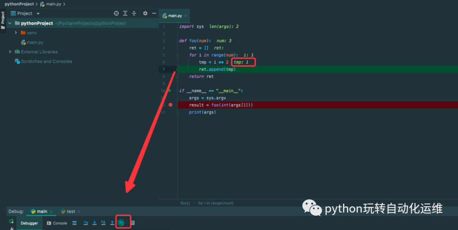Click the Expand All icon in Project panel
Screen dimensions: 458x230
point(125,14)
